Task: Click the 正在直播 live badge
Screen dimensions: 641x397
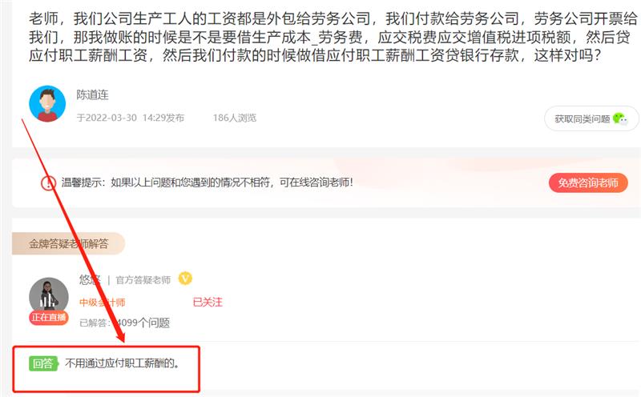Action: point(49,317)
